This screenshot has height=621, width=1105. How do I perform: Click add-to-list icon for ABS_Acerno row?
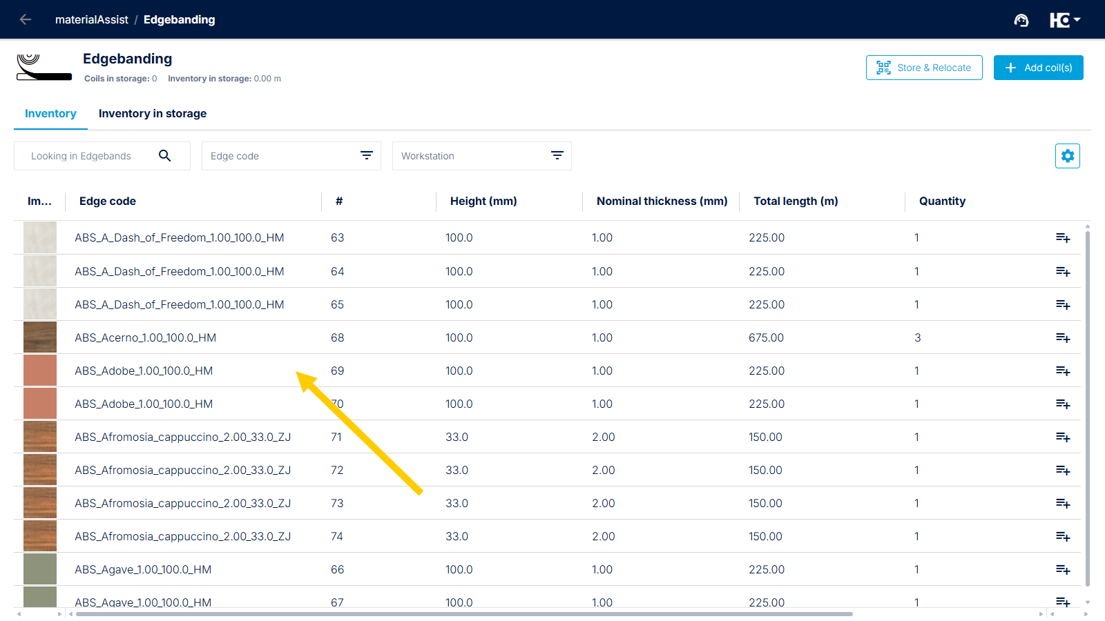(1063, 337)
